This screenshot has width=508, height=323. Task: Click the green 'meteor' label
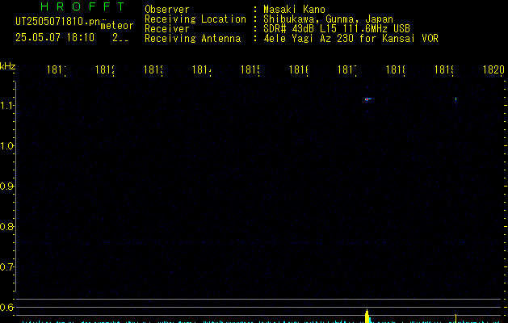point(117,26)
